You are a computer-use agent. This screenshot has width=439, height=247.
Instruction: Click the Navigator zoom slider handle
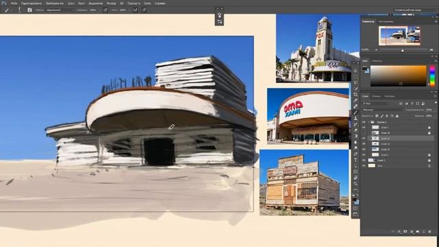click(x=403, y=50)
